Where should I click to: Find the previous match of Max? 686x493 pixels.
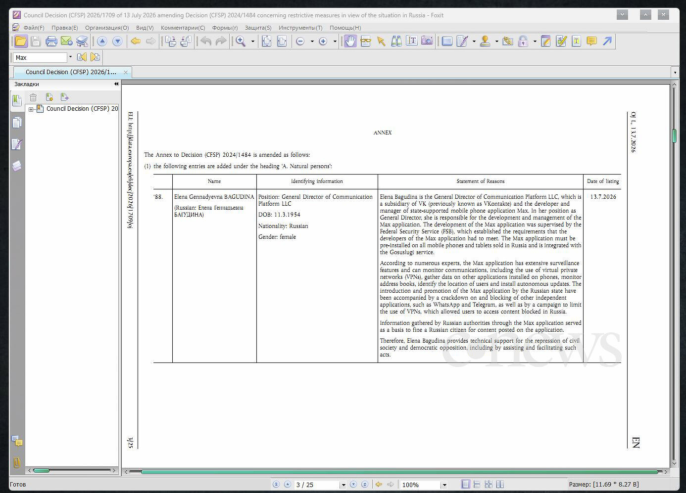click(x=82, y=57)
